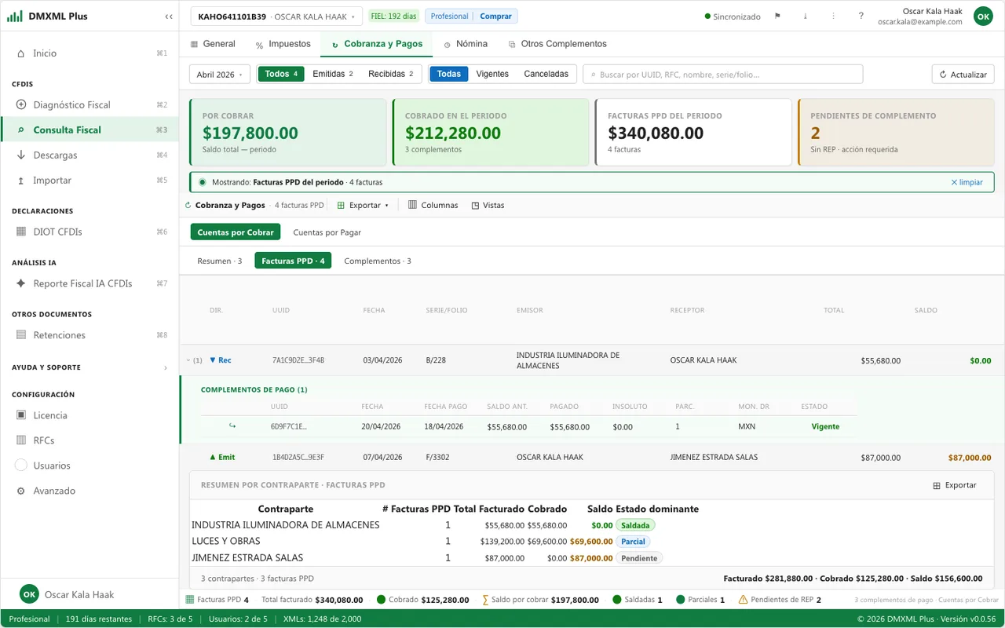Switch to the Nómina tab

pos(466,44)
